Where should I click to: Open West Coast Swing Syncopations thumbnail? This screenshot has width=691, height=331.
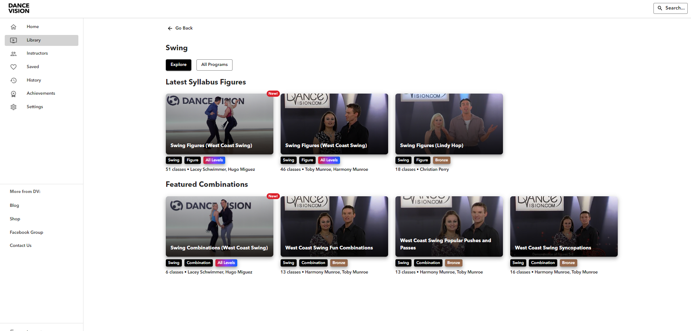tap(564, 226)
